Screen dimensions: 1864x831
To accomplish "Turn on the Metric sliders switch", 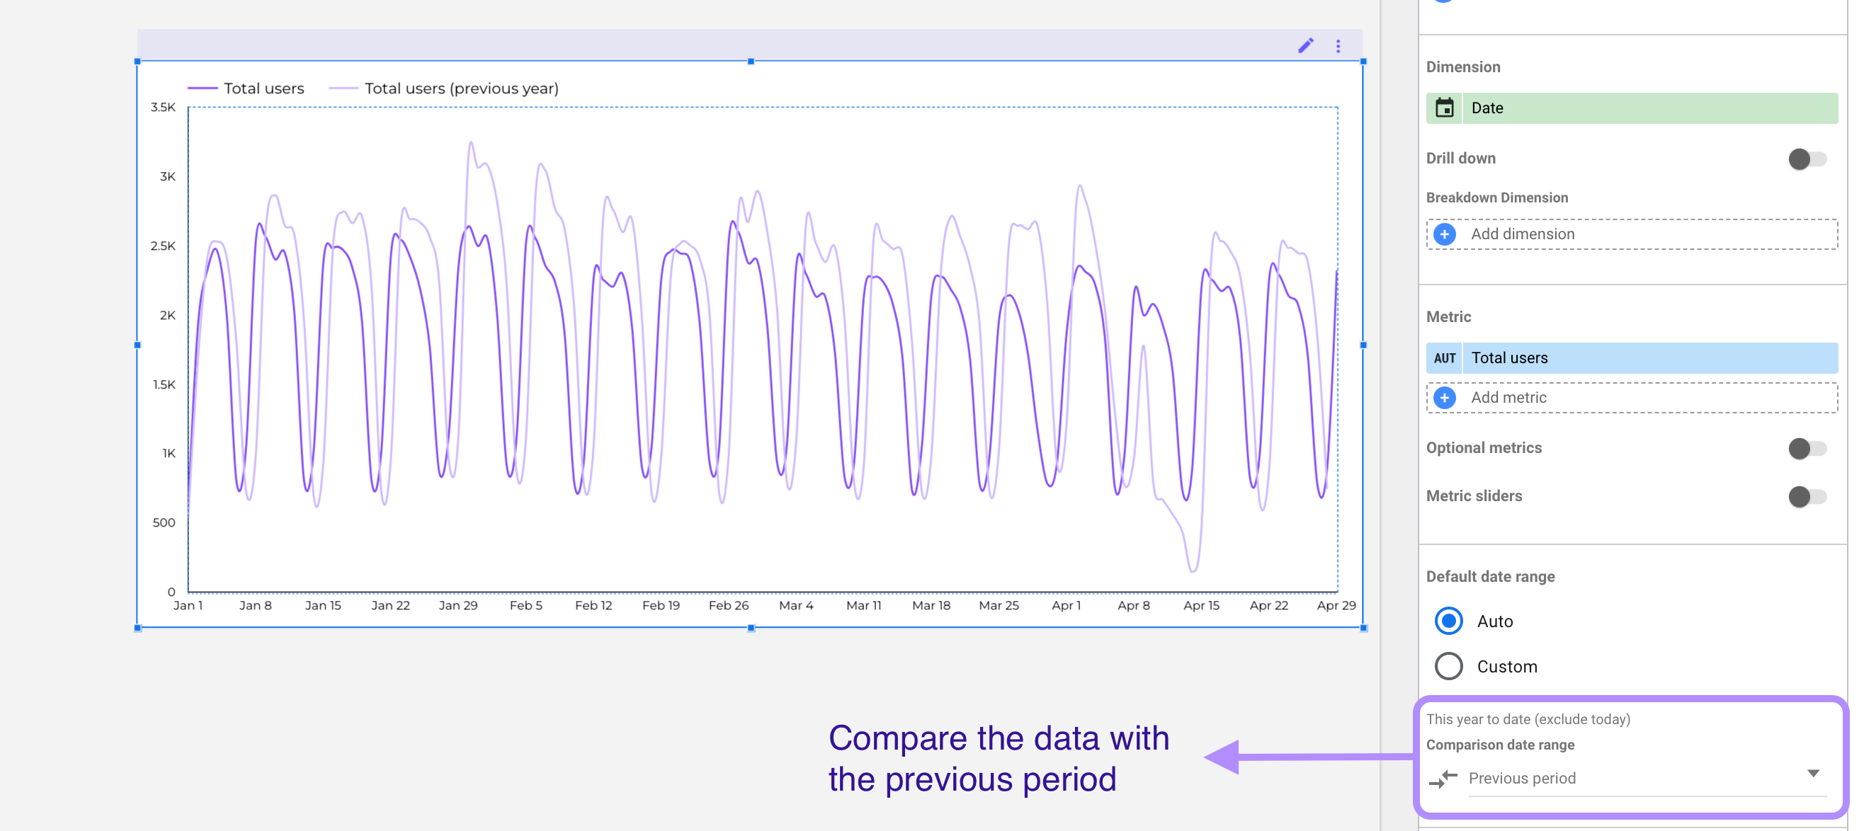I will 1807,496.
